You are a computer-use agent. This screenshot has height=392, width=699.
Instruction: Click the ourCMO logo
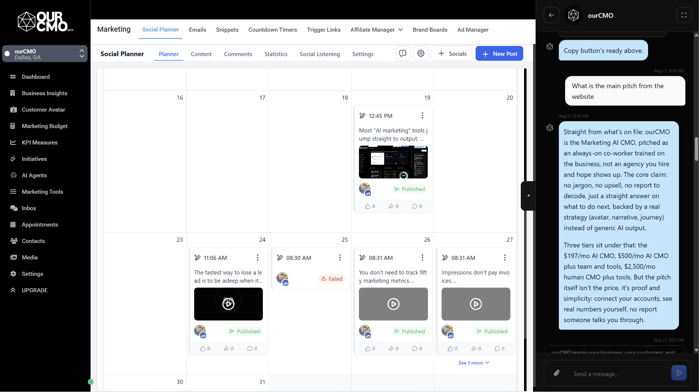click(x=45, y=21)
